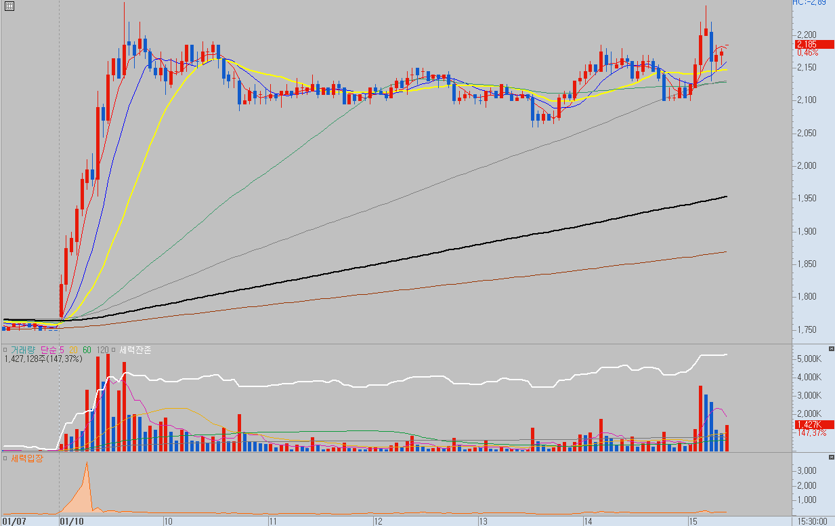
Task: Select the 거래량 indicator label
Action: click(x=23, y=350)
